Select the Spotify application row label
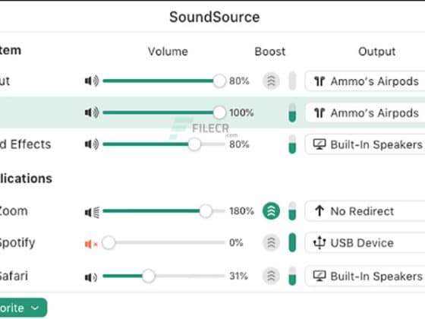This screenshot has height=319, width=425. (17, 243)
